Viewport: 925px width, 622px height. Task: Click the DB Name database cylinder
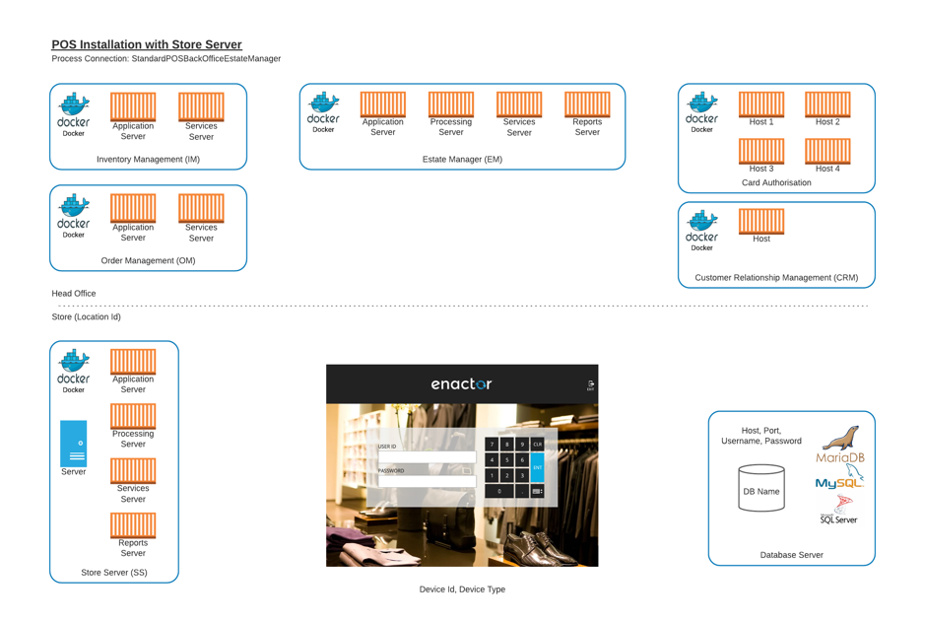point(760,489)
